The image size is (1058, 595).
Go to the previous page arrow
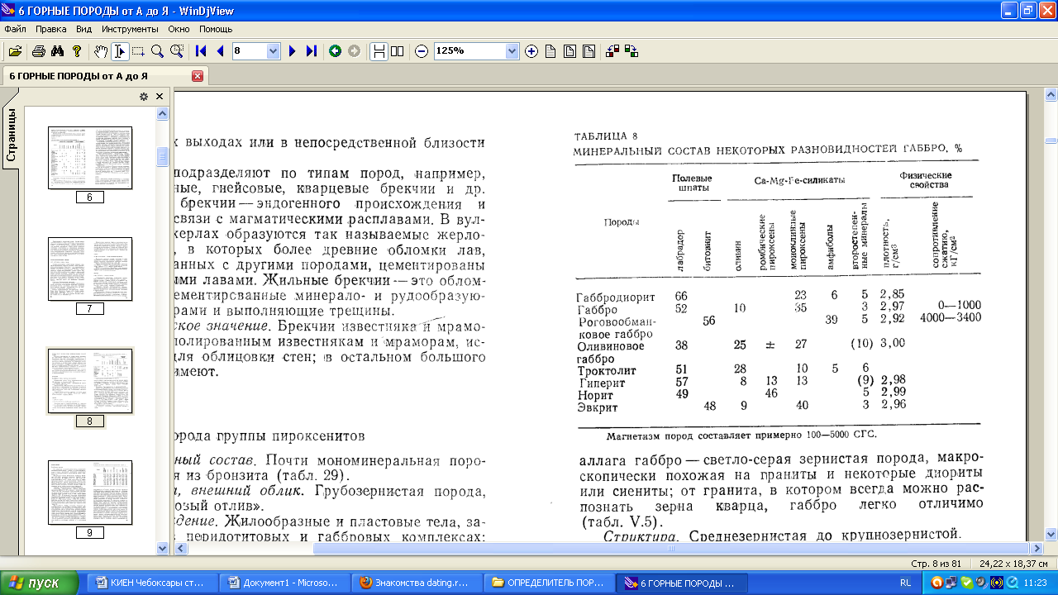pos(220,51)
